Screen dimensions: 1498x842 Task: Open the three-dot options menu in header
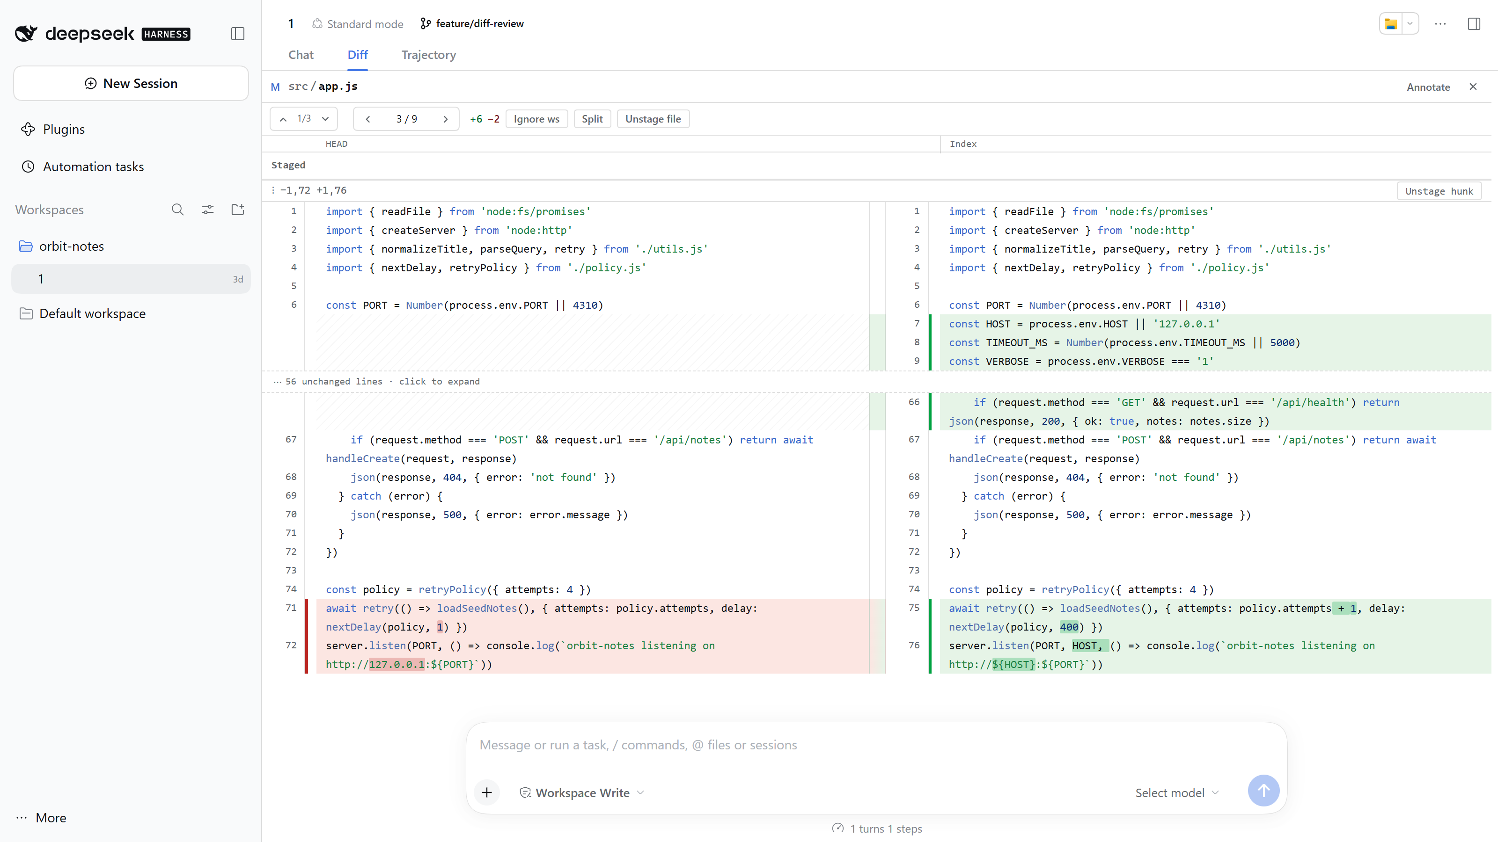pyautogui.click(x=1440, y=24)
